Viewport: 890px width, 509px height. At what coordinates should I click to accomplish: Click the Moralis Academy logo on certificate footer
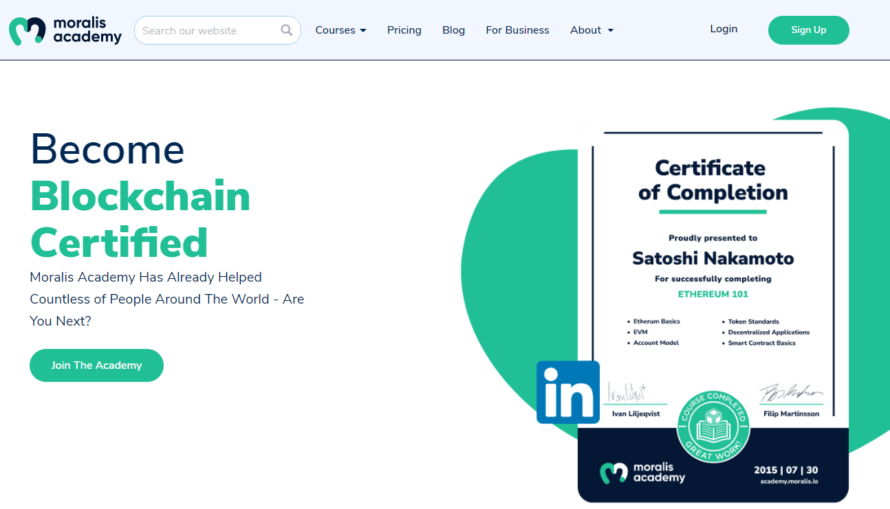[x=642, y=473]
